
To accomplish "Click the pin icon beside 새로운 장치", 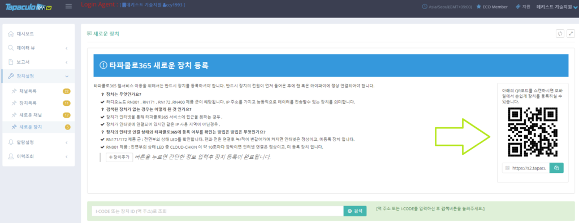I will point(14,127).
